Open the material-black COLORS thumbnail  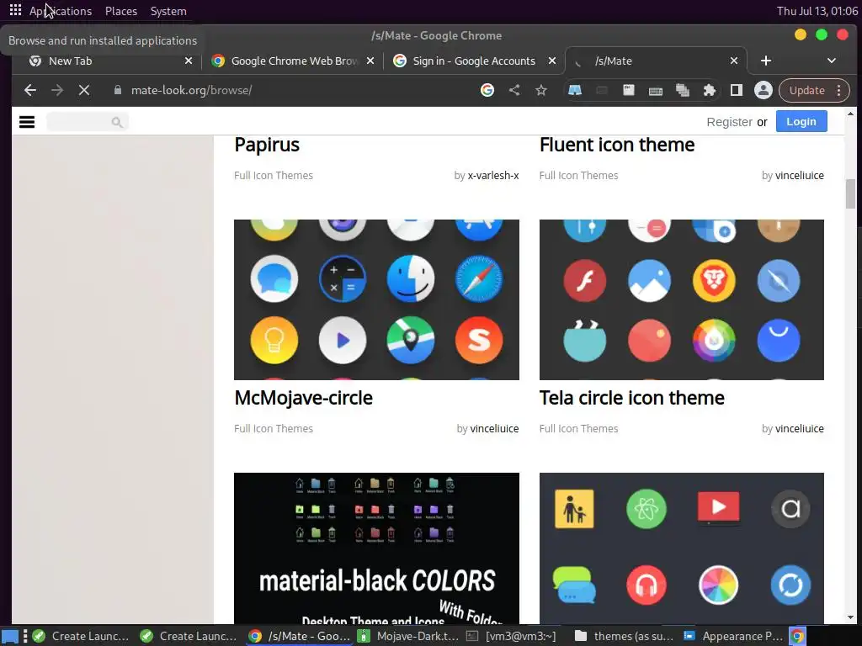click(x=376, y=548)
